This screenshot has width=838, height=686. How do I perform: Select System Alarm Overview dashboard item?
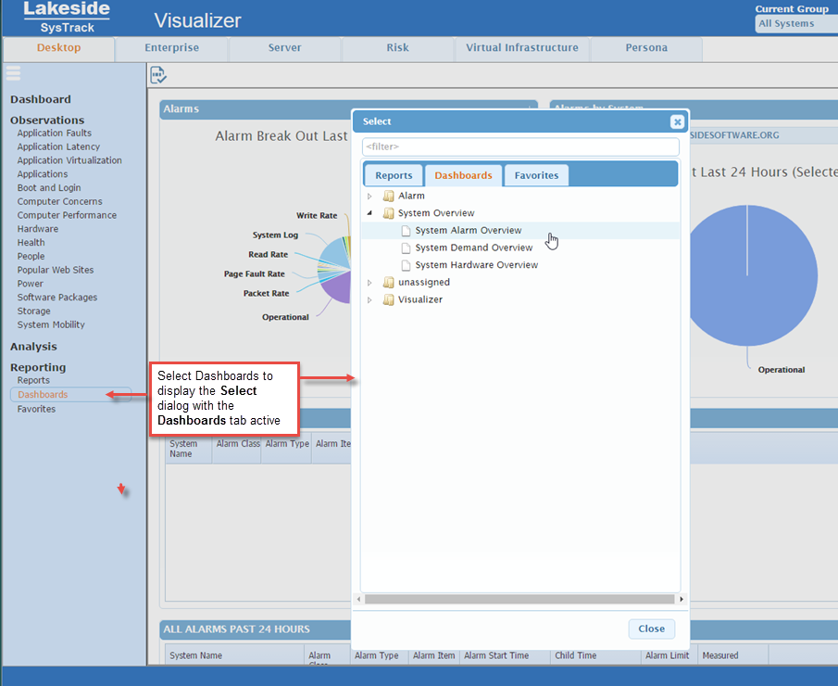[468, 230]
